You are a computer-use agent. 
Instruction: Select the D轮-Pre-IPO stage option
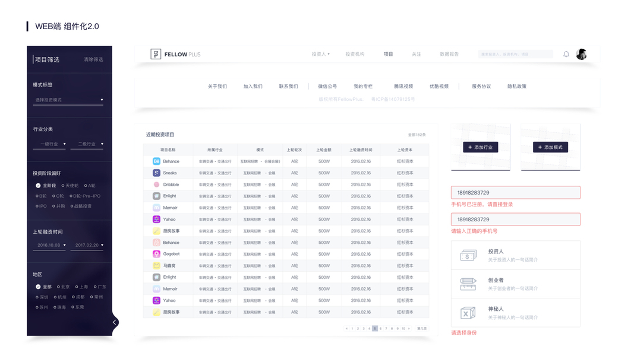click(85, 196)
